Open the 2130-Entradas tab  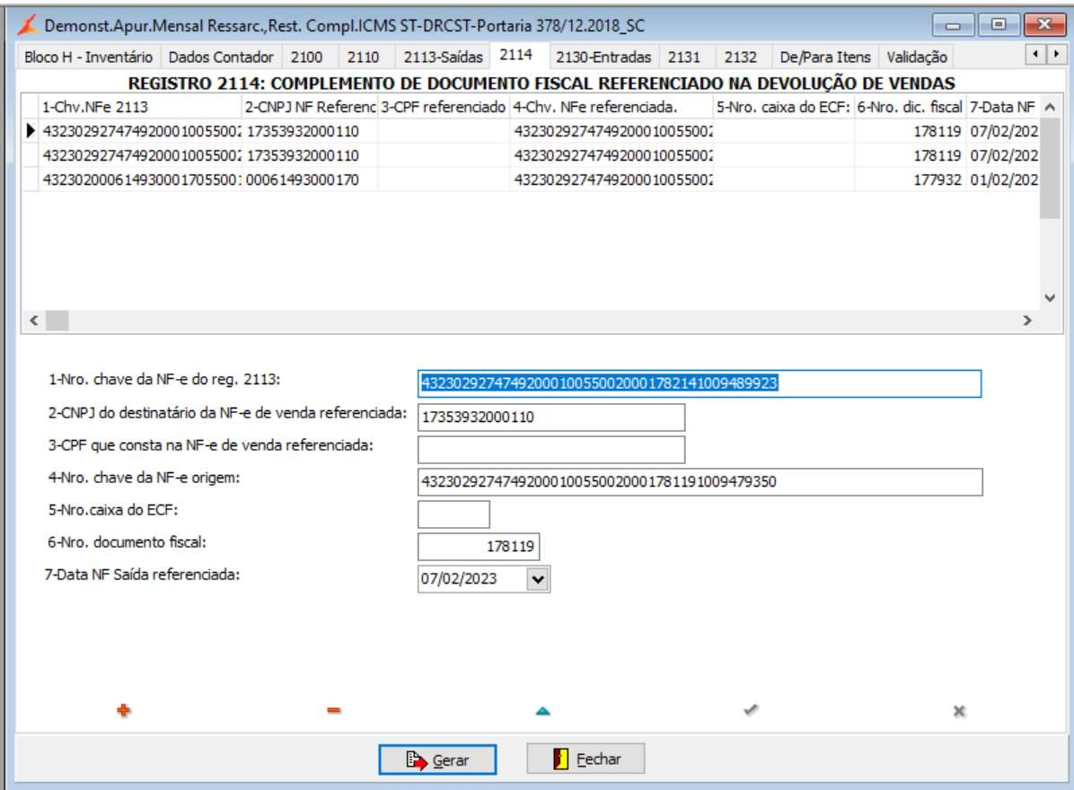point(603,57)
